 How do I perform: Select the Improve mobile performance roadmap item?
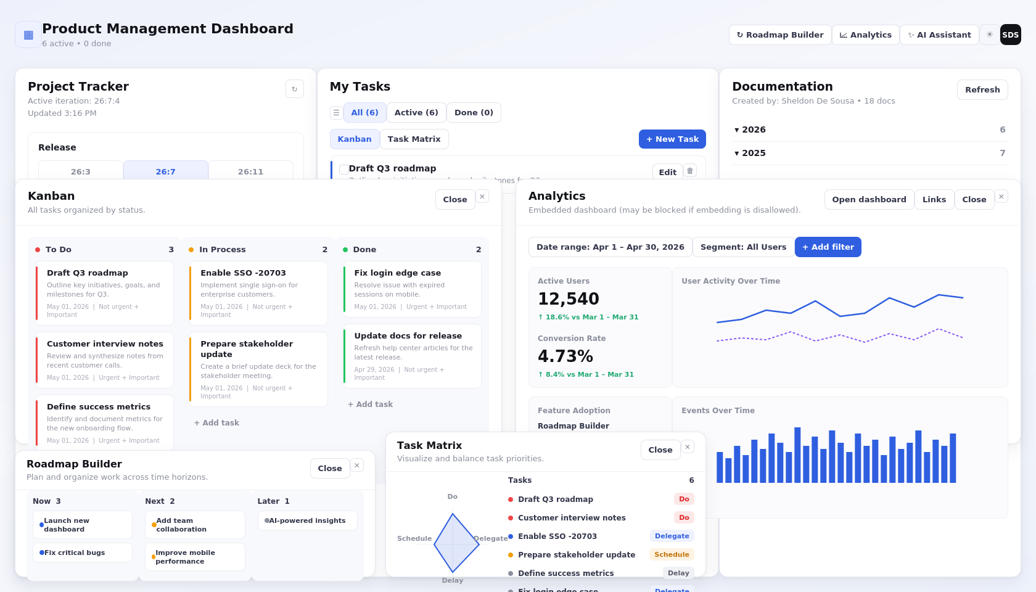pos(195,557)
